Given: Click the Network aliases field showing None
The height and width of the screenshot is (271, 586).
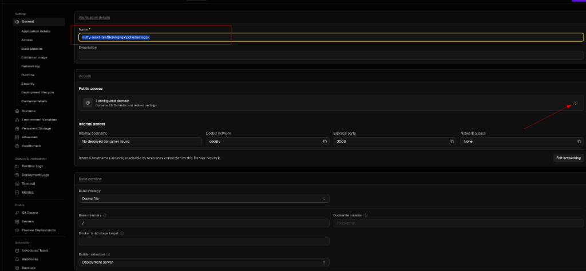Looking at the screenshot, I should [522, 142].
